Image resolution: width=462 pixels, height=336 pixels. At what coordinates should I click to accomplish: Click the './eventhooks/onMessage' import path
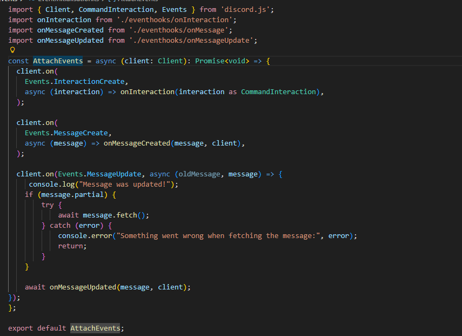tap(178, 30)
